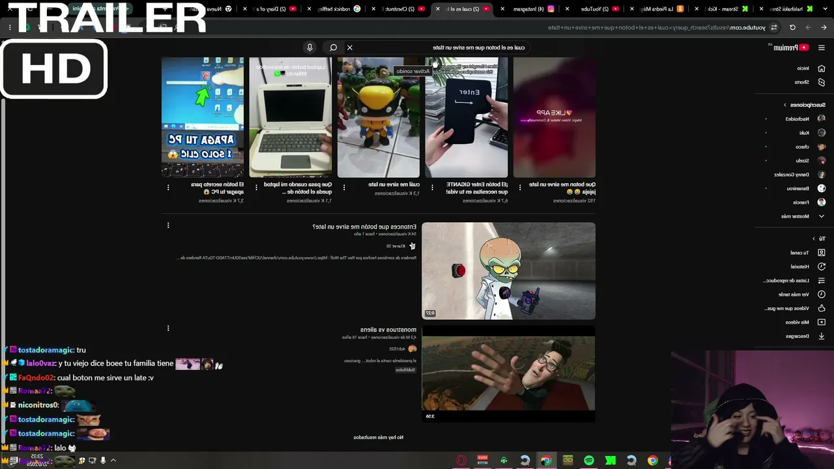Open options menu for 'El botón secreto' short

point(168,188)
